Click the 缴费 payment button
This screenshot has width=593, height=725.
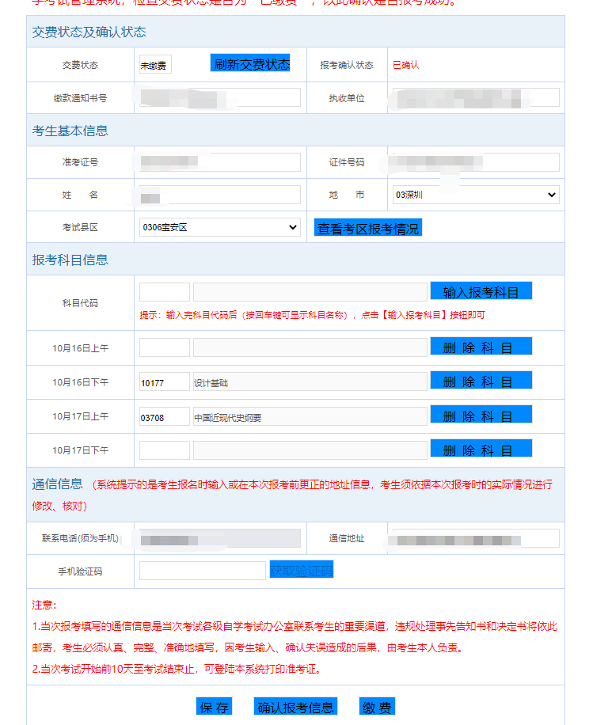[377, 707]
